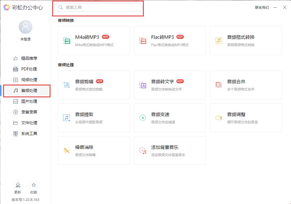Viewport: 291px width, 204px height.
Task: Click the 音频格式转换 tool icon
Action: pos(219,40)
